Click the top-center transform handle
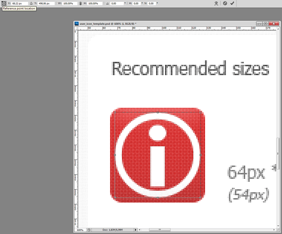This screenshot has height=234, width=282. click(158, 112)
